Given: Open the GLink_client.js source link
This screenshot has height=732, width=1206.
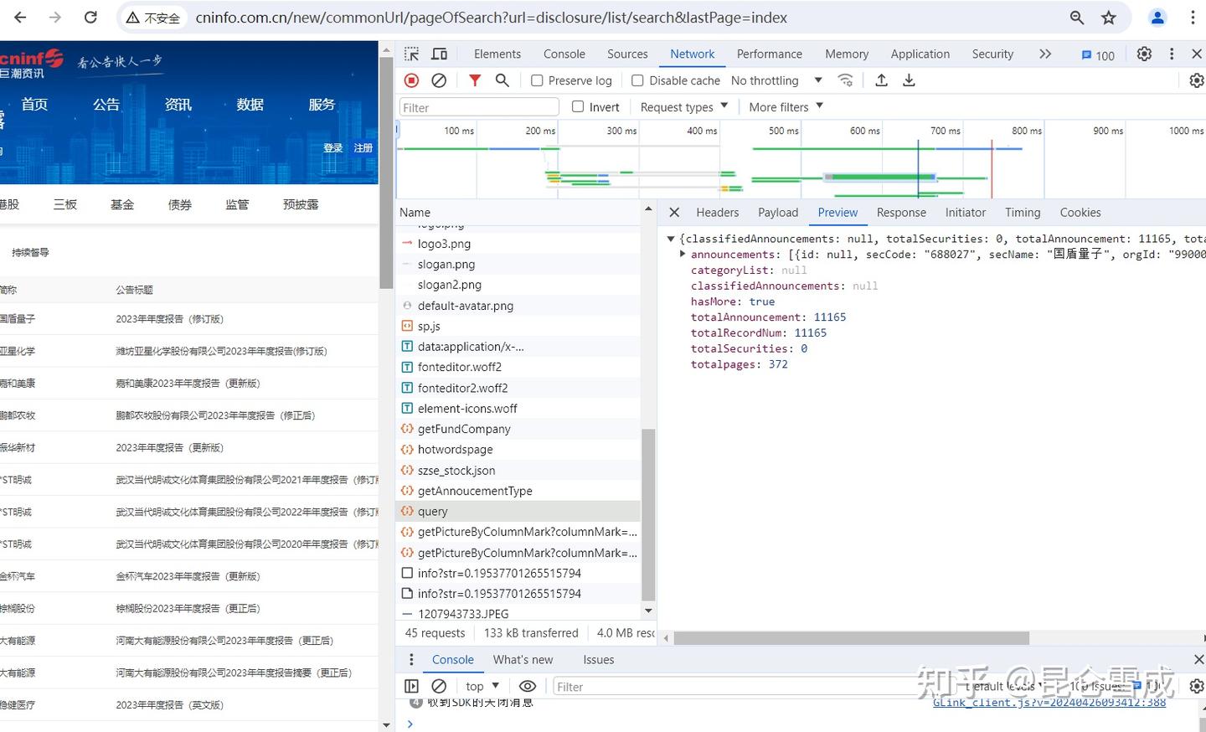Looking at the screenshot, I should tap(1049, 703).
